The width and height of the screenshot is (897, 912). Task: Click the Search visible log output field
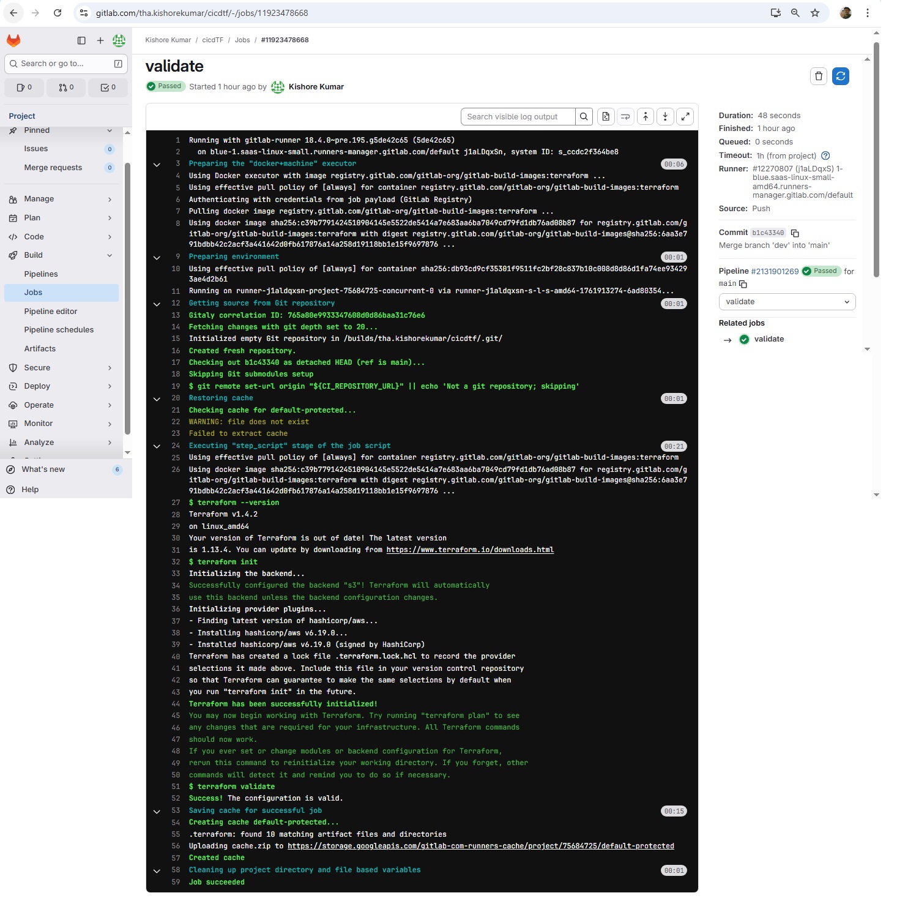point(518,116)
